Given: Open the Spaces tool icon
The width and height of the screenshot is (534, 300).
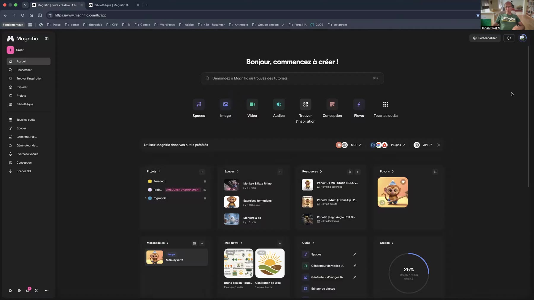Looking at the screenshot, I should [199, 104].
